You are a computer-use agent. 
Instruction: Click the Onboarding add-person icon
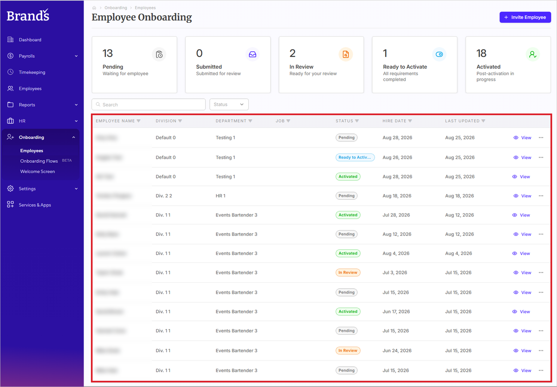10,137
